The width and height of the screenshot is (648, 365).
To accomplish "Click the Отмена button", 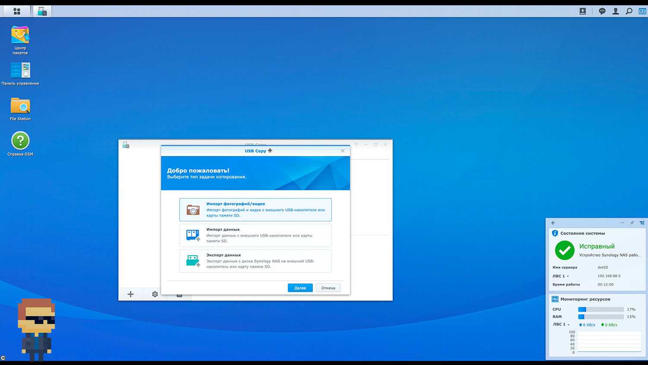I will 328,288.
